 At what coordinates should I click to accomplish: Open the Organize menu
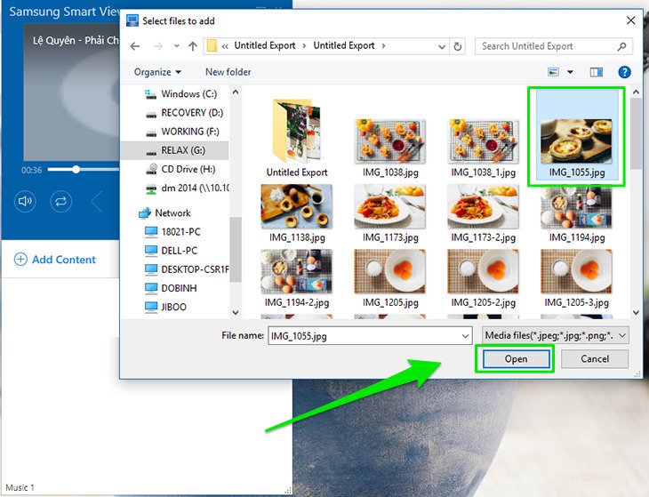157,72
